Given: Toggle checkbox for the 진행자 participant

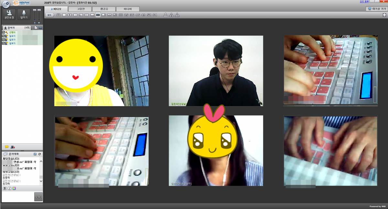Looking at the screenshot, I should (3, 33).
